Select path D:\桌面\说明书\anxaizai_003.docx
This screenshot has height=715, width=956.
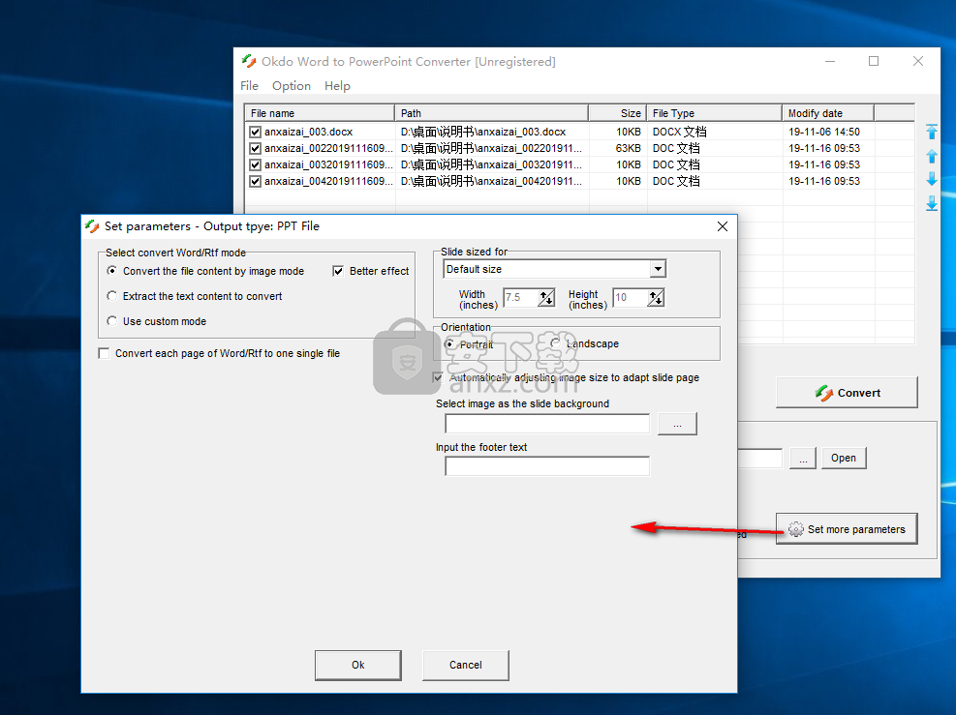pyautogui.click(x=483, y=132)
